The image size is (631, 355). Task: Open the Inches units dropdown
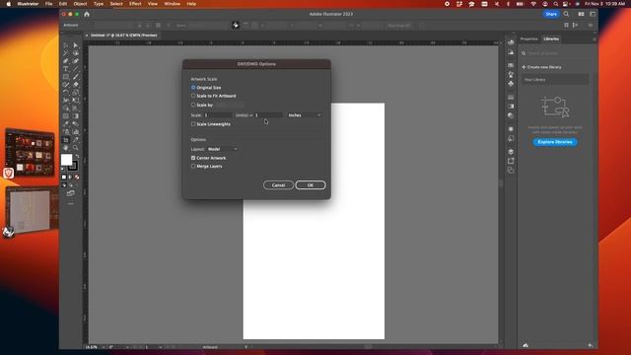[x=305, y=115]
